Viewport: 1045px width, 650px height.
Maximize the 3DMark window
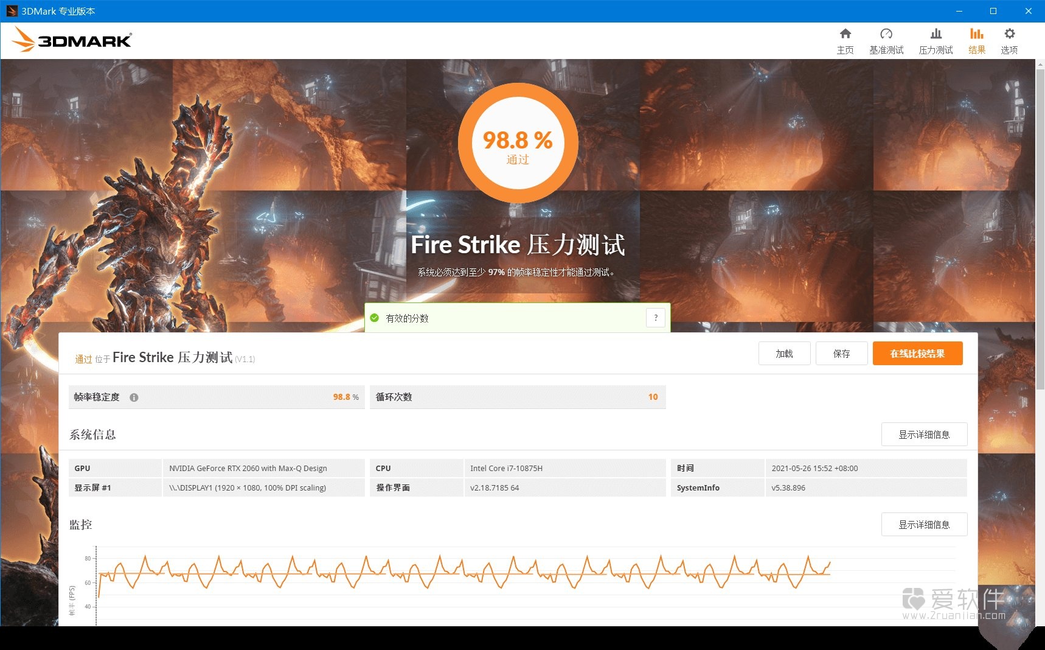coord(993,11)
